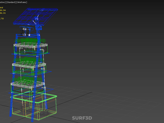Image resolution: width=164 pixels, height=123 pixels.
Task: Open the [Standard] viewport label menu
Action: pos(11,2)
